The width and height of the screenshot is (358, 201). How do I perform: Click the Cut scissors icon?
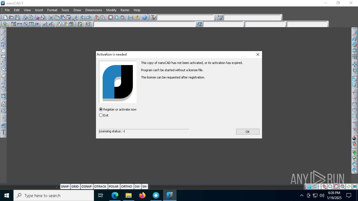coord(51,17)
